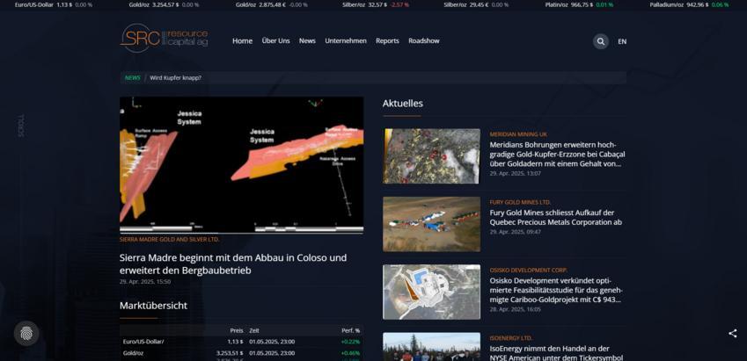Open Fury Gold Mines Aufkauf headline

pyautogui.click(x=555, y=217)
